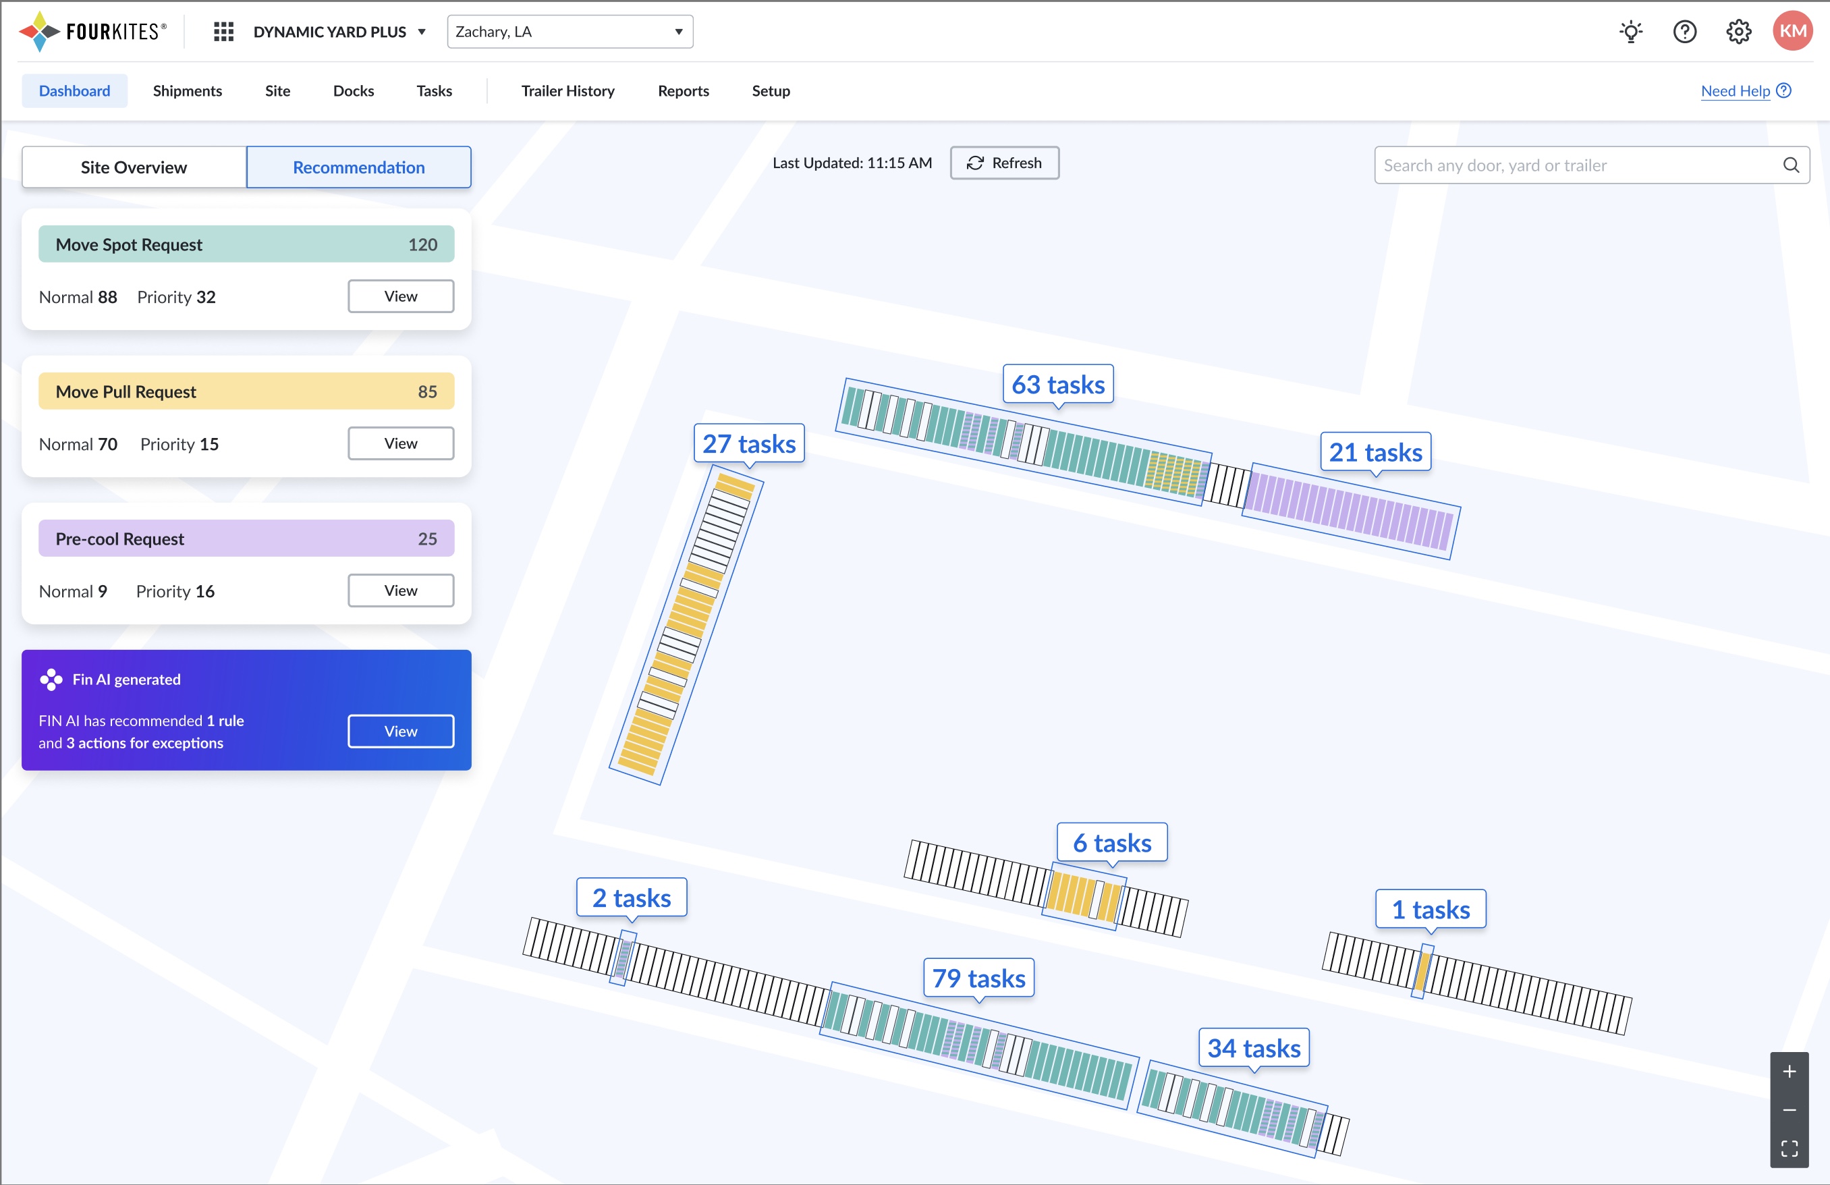Click the Fin AI sparkle icon
Image resolution: width=1830 pixels, height=1185 pixels.
point(51,680)
